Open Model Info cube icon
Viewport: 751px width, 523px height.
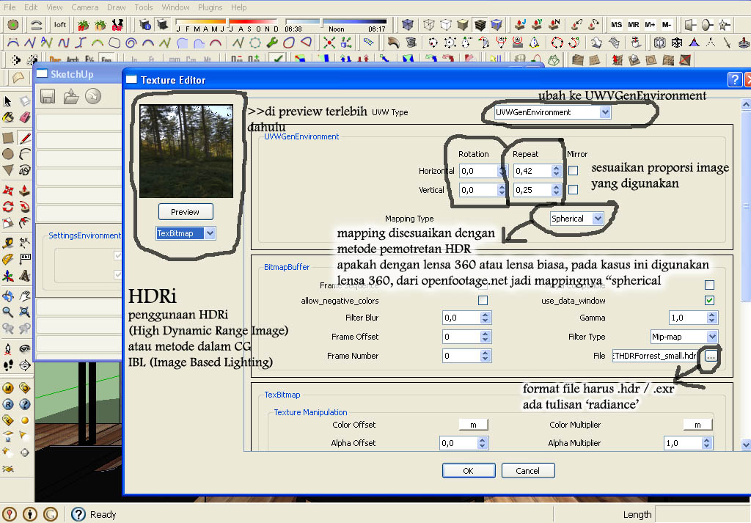146,24
